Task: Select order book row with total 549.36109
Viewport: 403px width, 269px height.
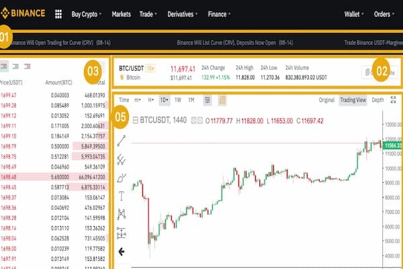Action: coord(54,167)
